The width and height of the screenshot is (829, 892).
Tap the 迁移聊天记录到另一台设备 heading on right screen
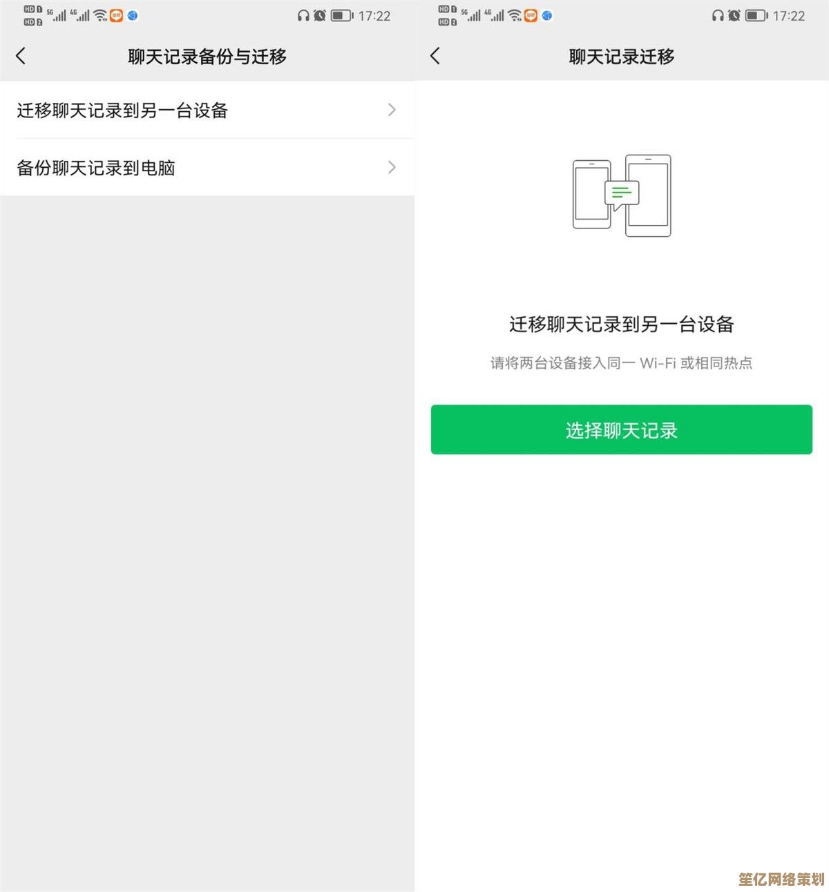(x=622, y=324)
